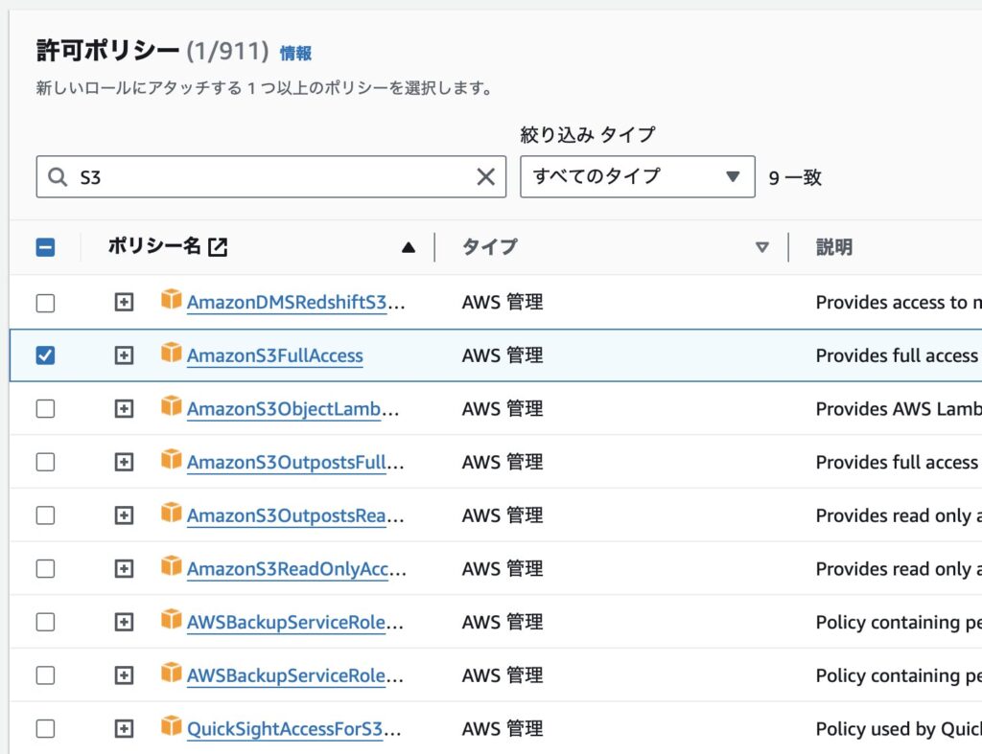Sort by the ポリシー名 column header

pos(154,246)
